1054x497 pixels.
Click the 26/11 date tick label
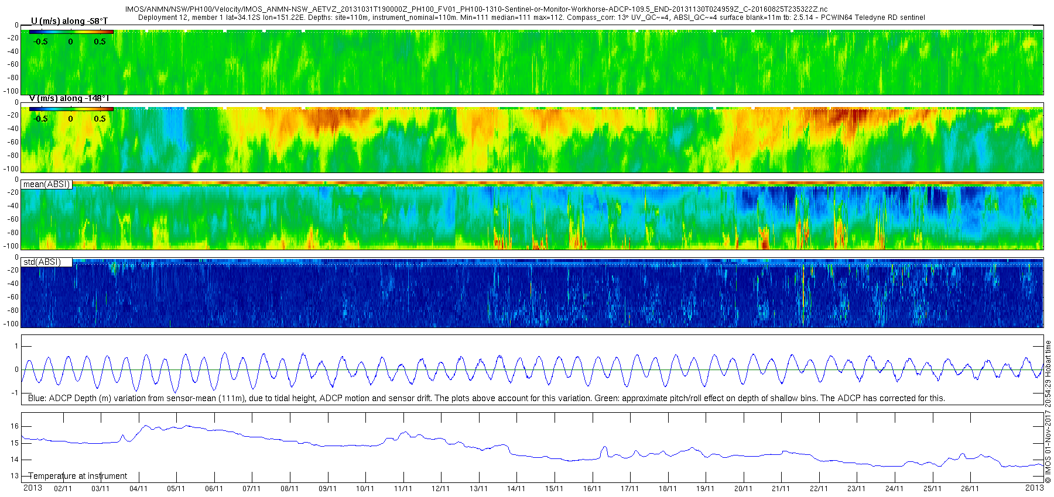point(970,489)
